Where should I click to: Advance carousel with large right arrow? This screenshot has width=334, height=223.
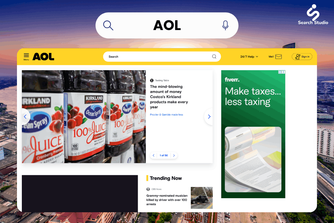[x=209, y=117]
